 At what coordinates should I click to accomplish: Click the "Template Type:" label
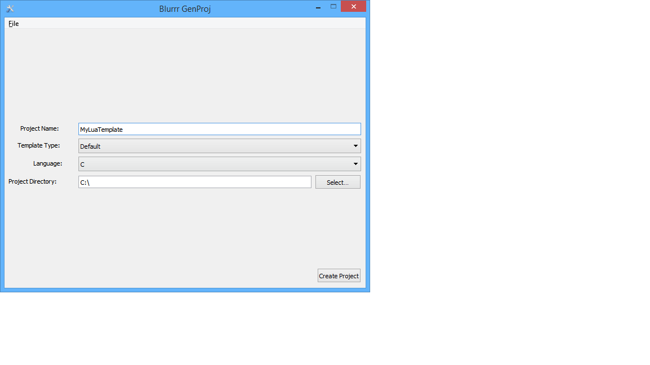pyautogui.click(x=38, y=145)
